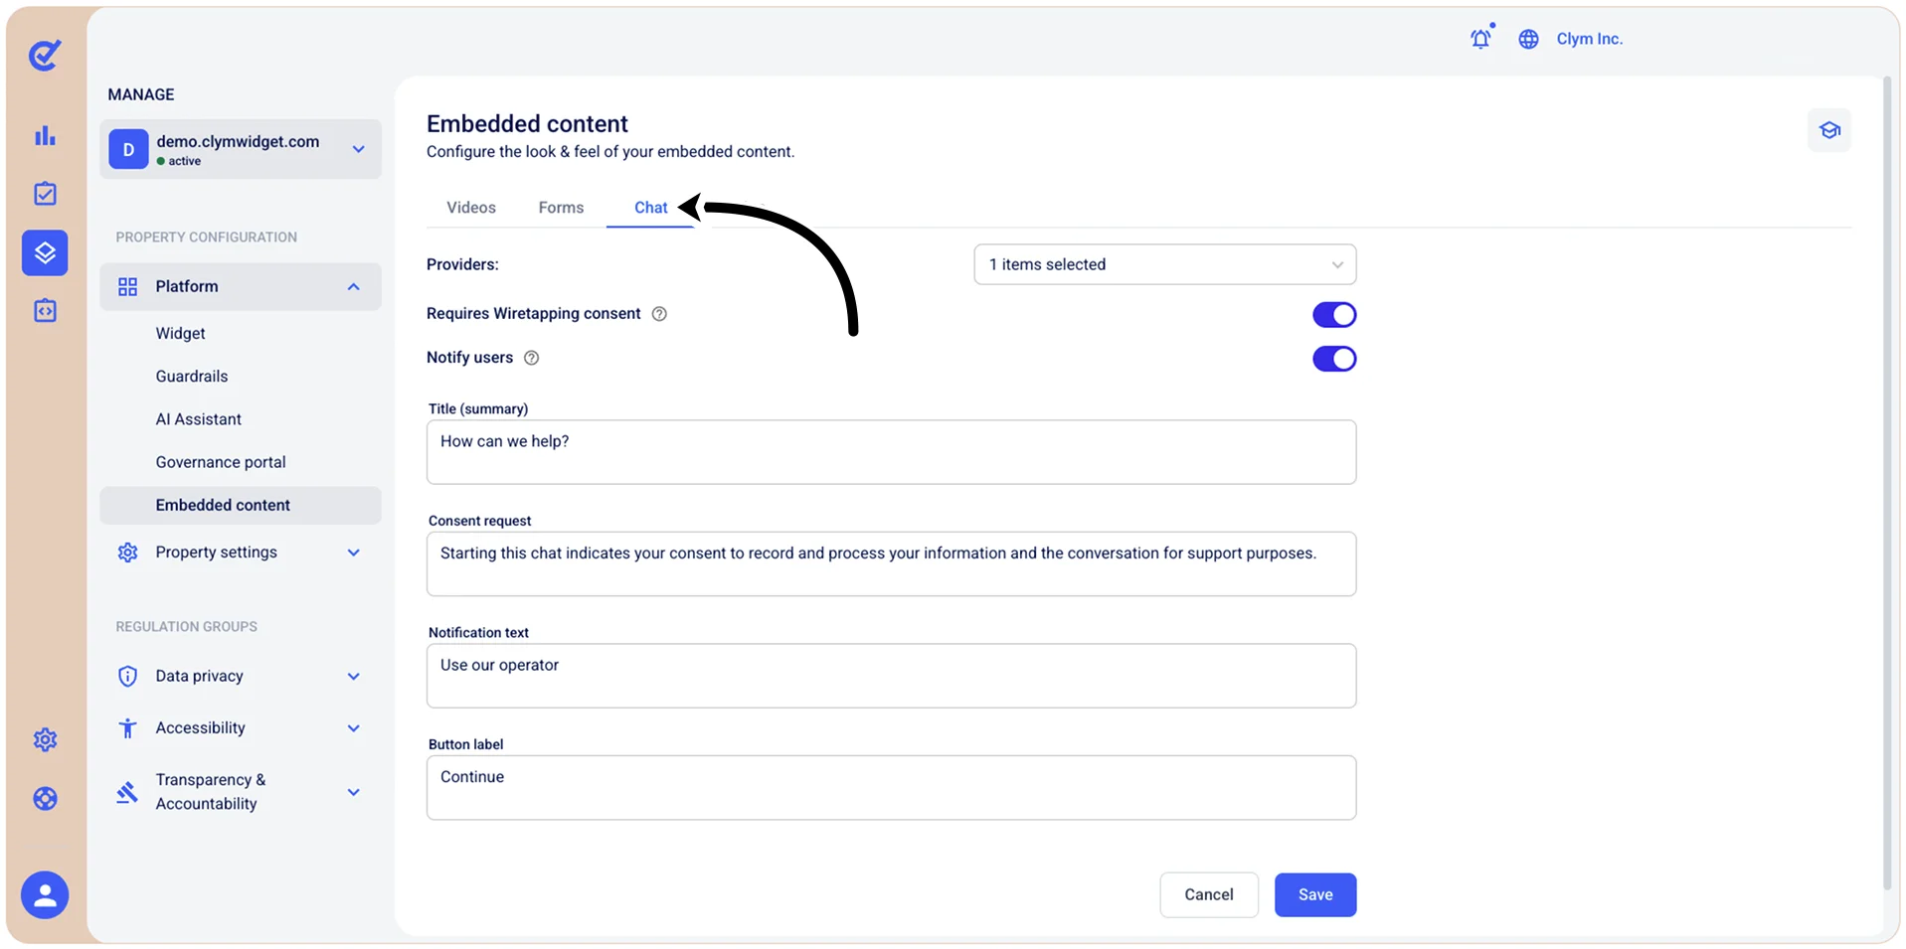Click the Save button
The width and height of the screenshot is (1906, 949).
pos(1315,895)
